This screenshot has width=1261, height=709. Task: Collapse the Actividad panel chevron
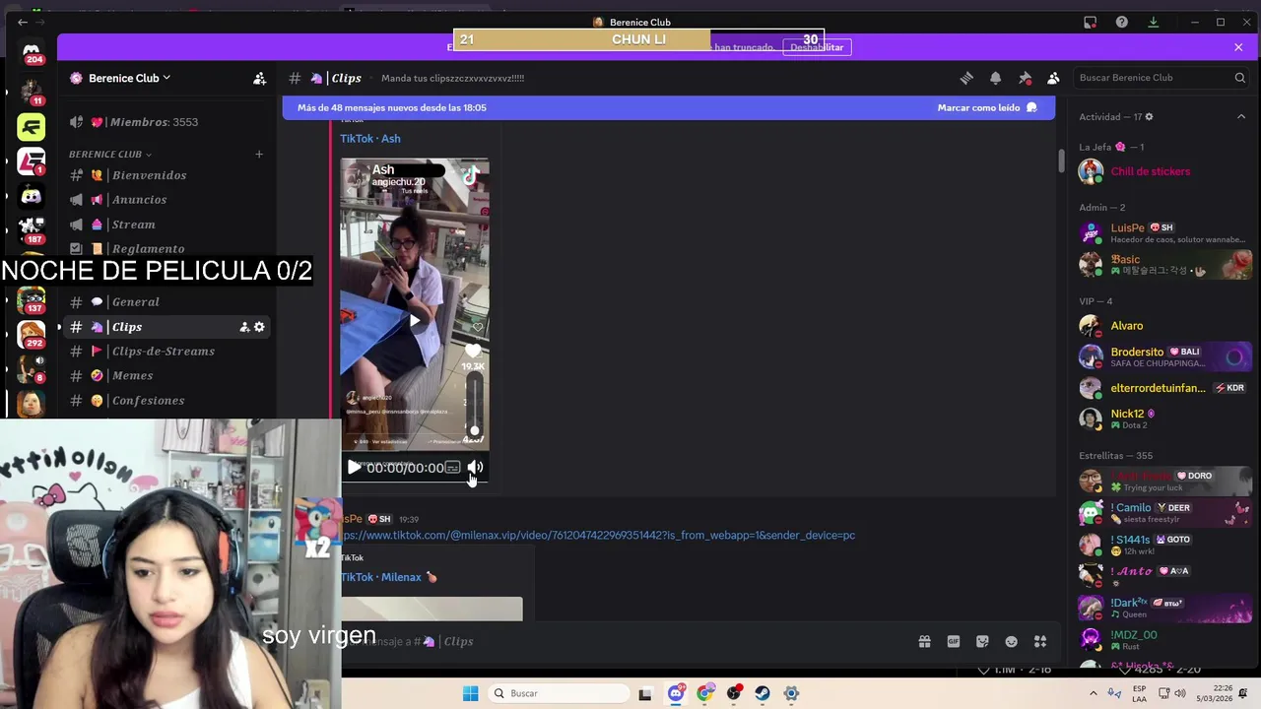(x=1241, y=117)
